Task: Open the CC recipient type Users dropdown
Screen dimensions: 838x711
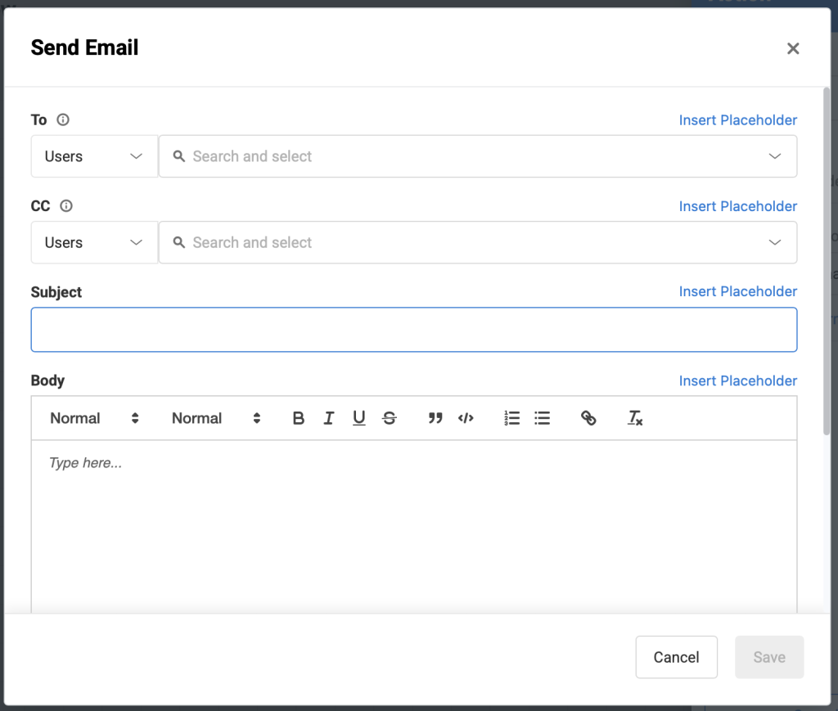Action: click(x=94, y=242)
